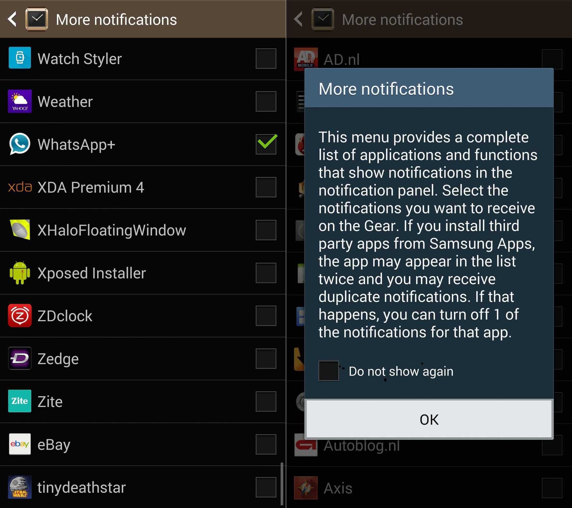Tap the Gear watch icon in left header

coord(37,19)
